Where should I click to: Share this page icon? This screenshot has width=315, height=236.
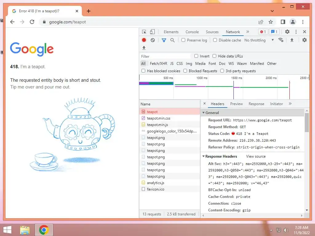click(x=261, y=22)
